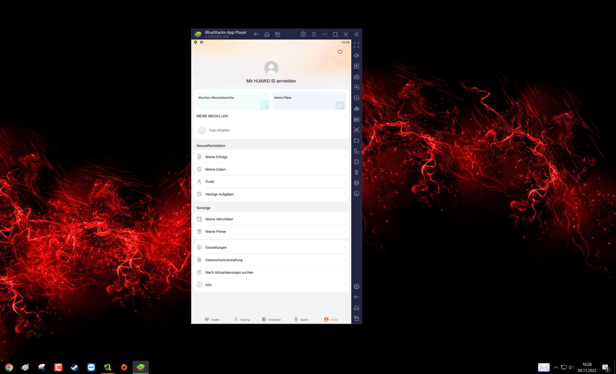616x374 pixels.
Task: Open Wochen-/Monatsberichte card
Action: coord(233,101)
